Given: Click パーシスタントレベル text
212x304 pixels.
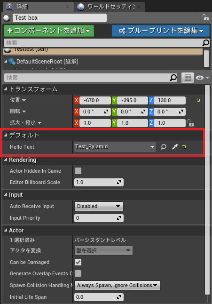Looking at the screenshot, I should coord(100,240).
